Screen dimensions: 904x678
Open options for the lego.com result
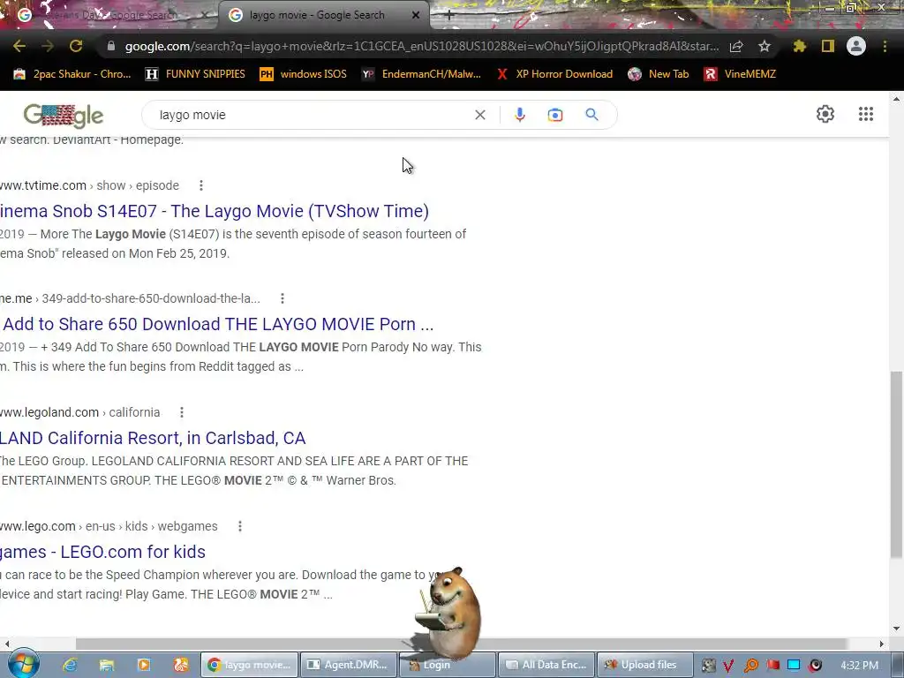tap(240, 526)
